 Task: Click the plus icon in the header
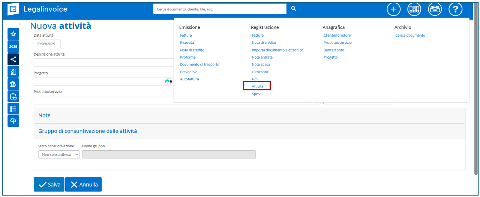[393, 9]
